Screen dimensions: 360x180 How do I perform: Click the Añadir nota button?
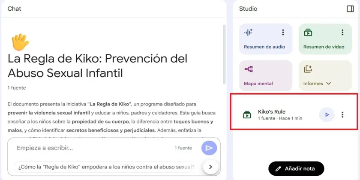(x=296, y=169)
